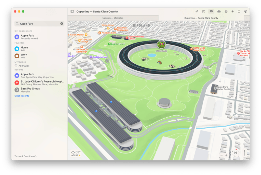Open Apple Park recent at One Apple Park Way
Viewport: 261px width, 175px height.
coord(39,76)
